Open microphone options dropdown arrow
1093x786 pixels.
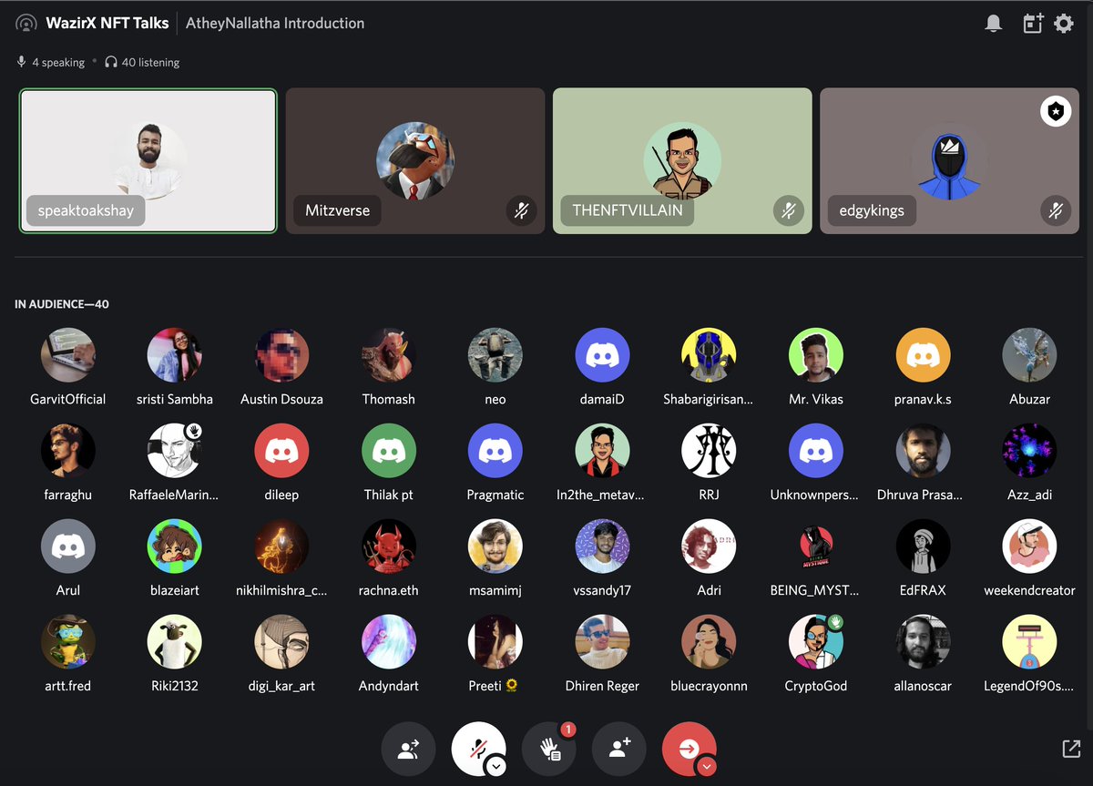pos(495,766)
